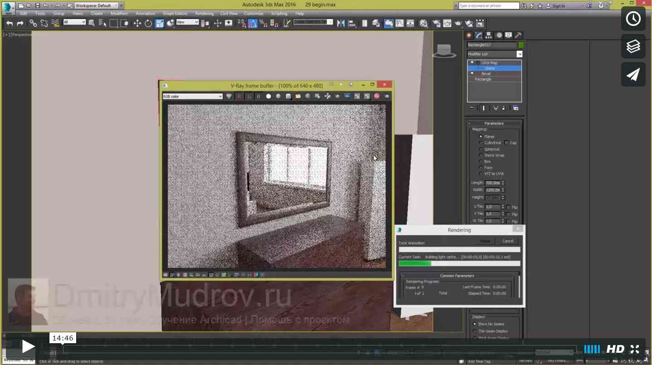
Task: Cancel the rendering in progress
Action: click(508, 241)
